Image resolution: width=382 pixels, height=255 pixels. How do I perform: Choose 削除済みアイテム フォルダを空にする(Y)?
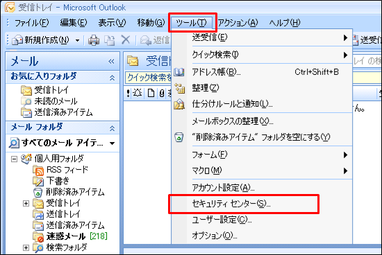(262, 137)
